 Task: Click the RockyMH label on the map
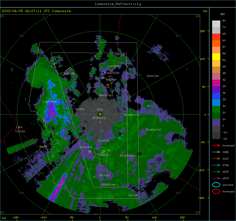click(x=69, y=74)
